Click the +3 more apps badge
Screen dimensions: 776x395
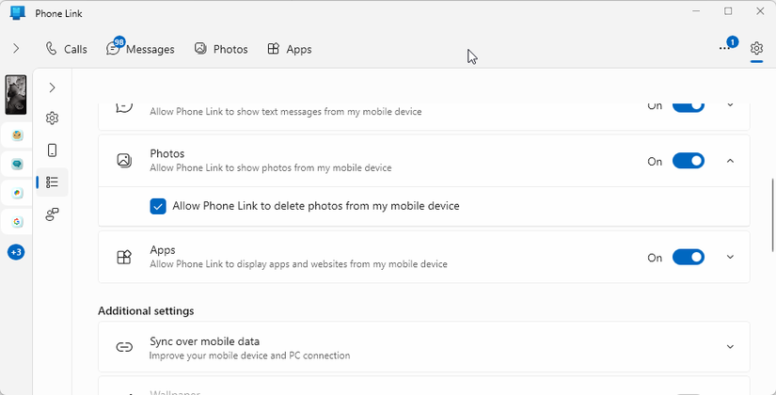pyautogui.click(x=17, y=252)
